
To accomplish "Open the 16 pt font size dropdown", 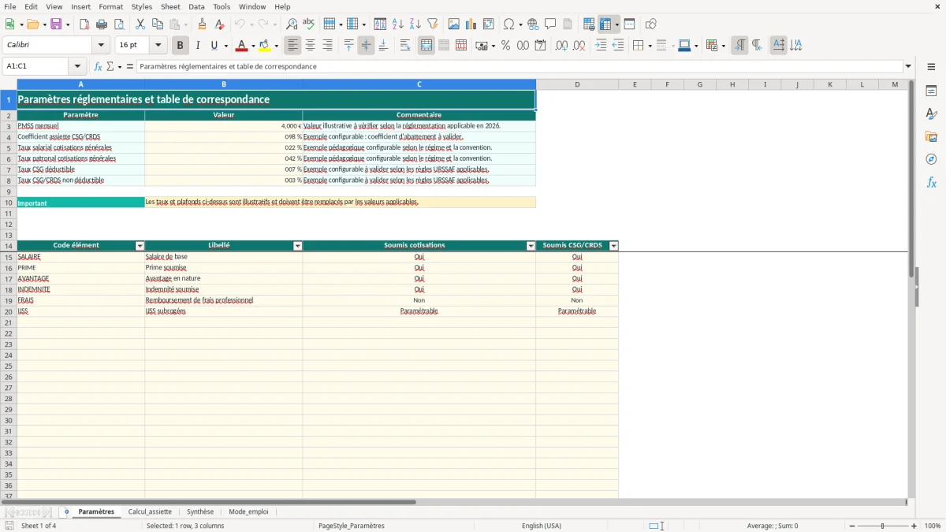I will click(158, 46).
